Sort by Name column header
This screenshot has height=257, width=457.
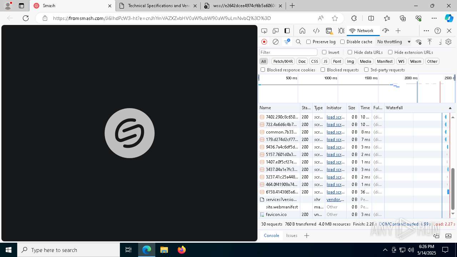279,108
